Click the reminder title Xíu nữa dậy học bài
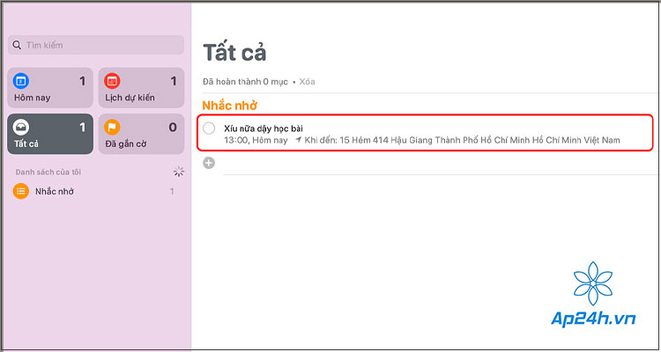 pyautogui.click(x=264, y=128)
